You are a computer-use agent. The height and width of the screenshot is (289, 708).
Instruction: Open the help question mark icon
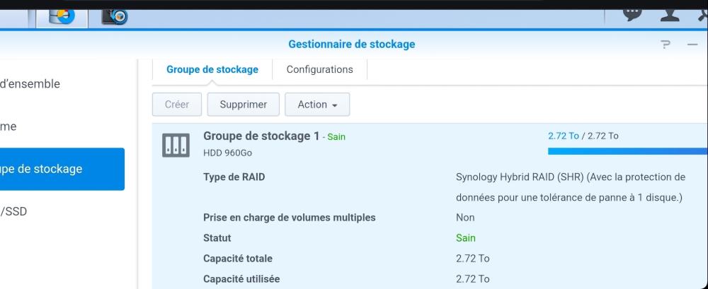666,45
